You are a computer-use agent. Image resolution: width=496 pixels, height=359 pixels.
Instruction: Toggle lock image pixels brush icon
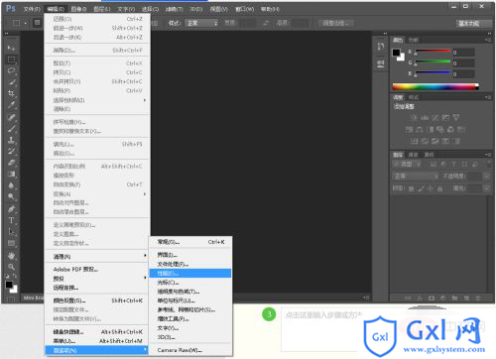coord(421,188)
